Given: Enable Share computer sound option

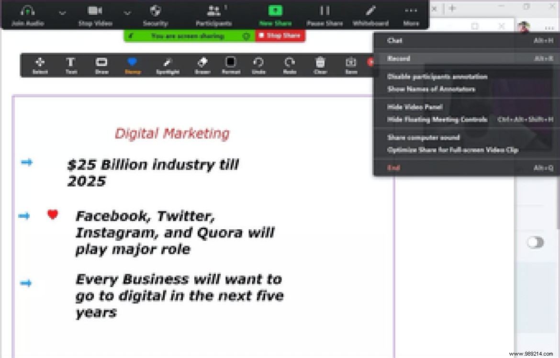Looking at the screenshot, I should pos(423,138).
